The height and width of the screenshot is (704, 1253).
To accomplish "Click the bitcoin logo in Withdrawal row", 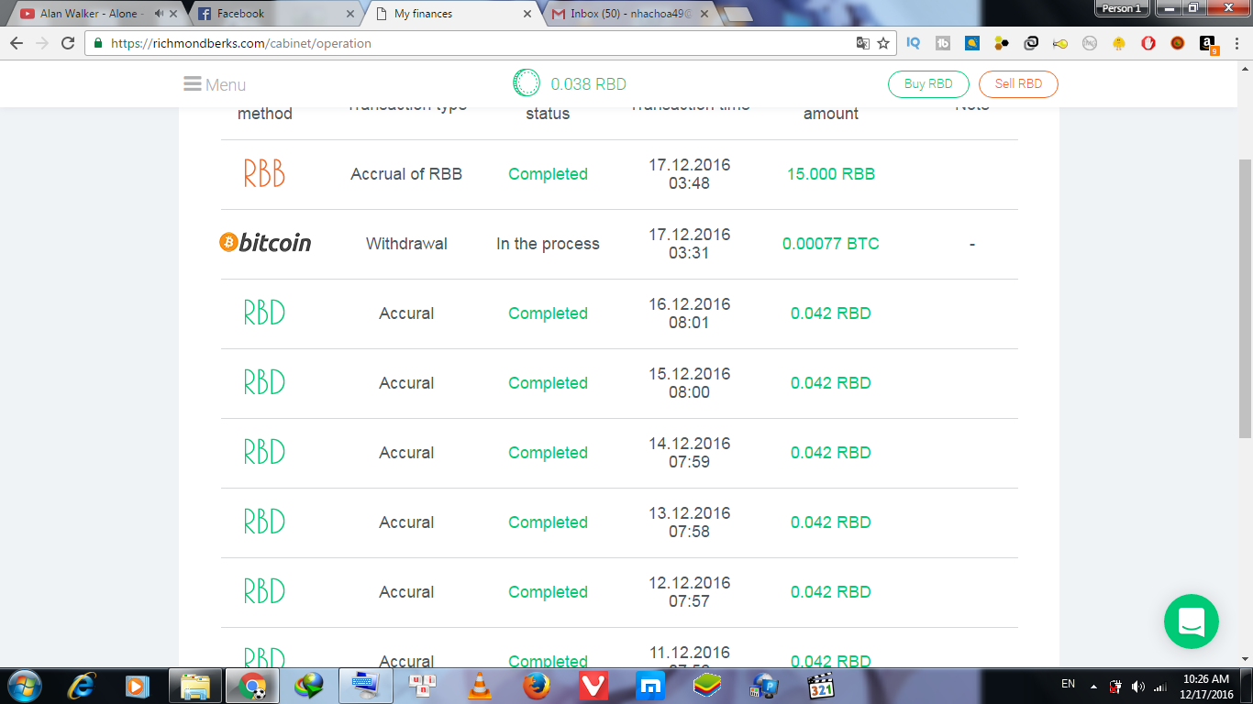I will click(x=265, y=243).
